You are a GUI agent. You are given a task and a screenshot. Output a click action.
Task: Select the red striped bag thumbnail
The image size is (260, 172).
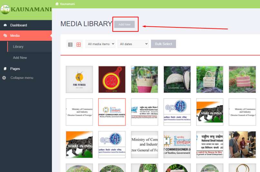click(242, 80)
